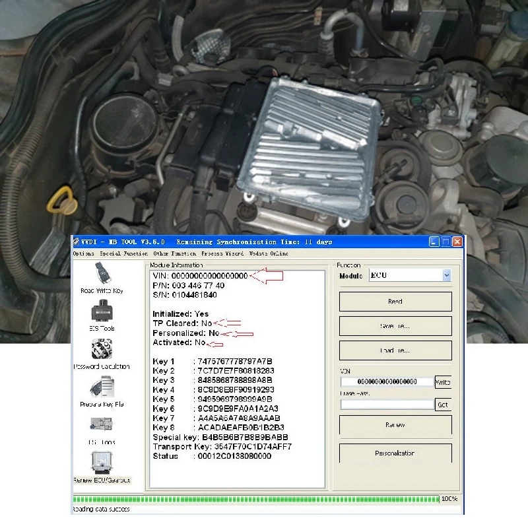Open the Read Write Key tool
This screenshot has height=528, width=528.
click(x=102, y=275)
